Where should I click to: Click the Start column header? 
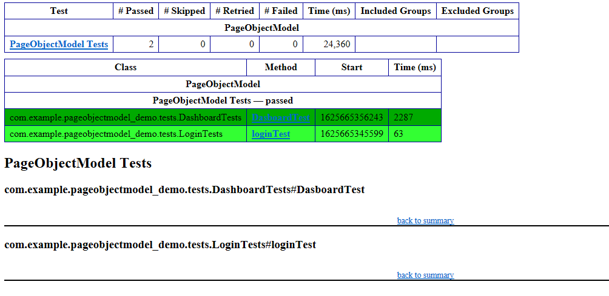(x=352, y=67)
